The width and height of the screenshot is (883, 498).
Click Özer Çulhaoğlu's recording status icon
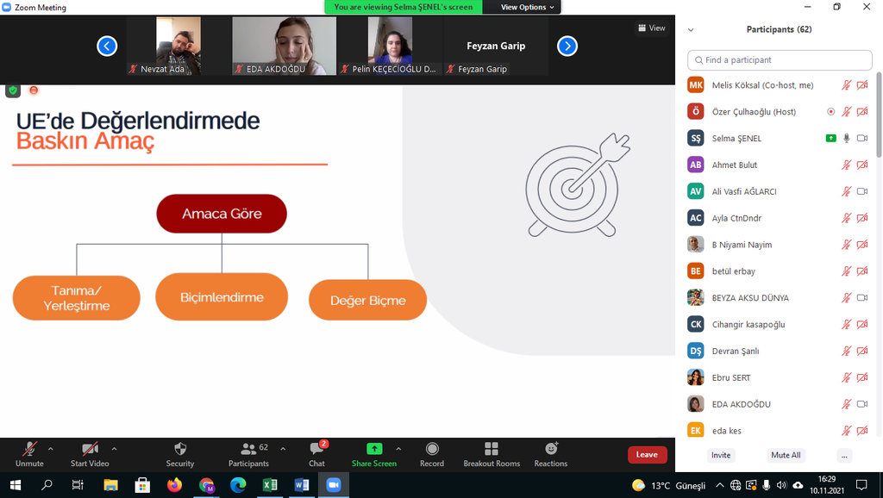click(x=830, y=112)
